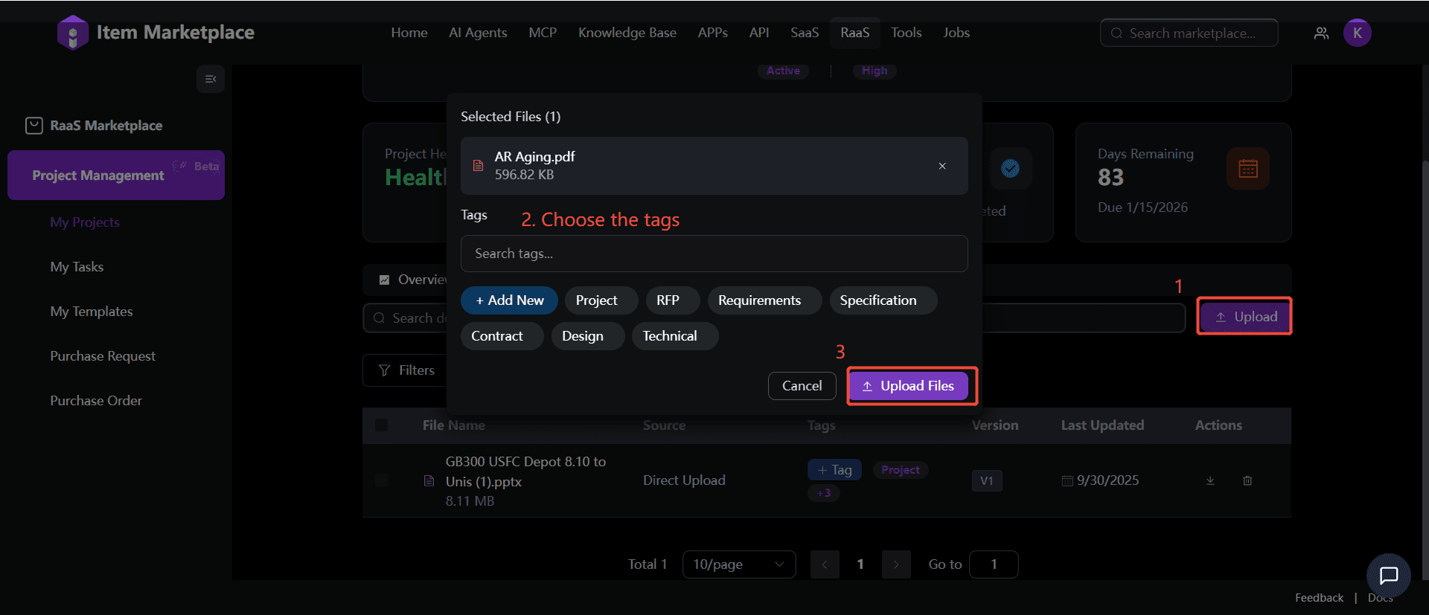The height and width of the screenshot is (615, 1429).
Task: Click the Item Marketplace logo
Action: click(x=73, y=33)
